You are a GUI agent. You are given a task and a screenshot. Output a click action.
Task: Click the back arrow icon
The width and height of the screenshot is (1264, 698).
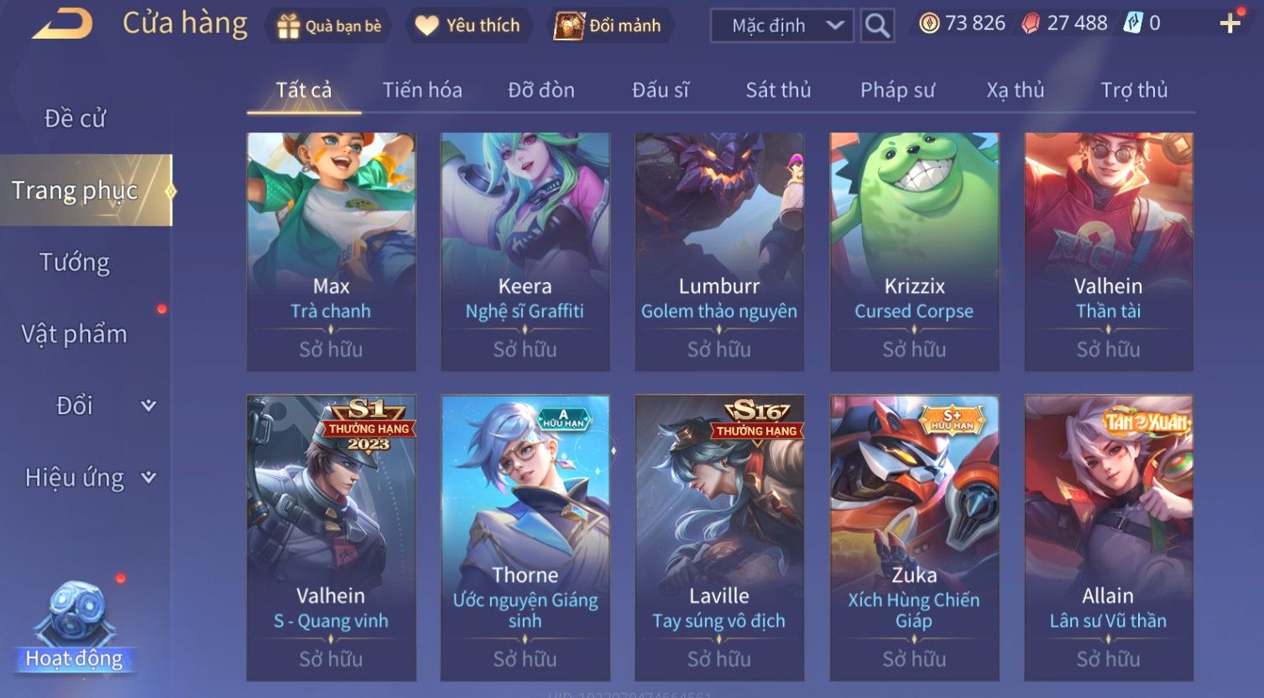(63, 23)
